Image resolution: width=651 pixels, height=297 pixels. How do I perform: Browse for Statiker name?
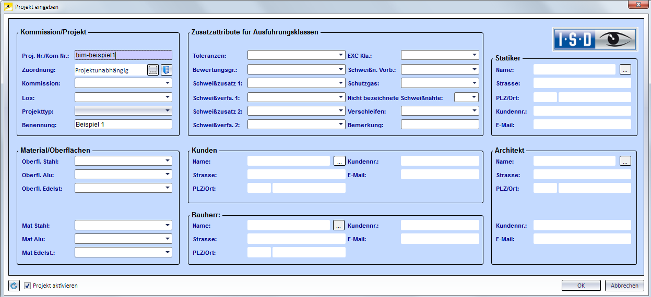click(x=625, y=69)
